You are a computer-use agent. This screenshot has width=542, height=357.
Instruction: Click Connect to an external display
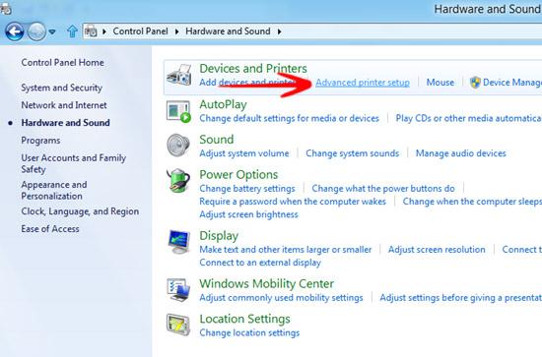click(x=260, y=263)
